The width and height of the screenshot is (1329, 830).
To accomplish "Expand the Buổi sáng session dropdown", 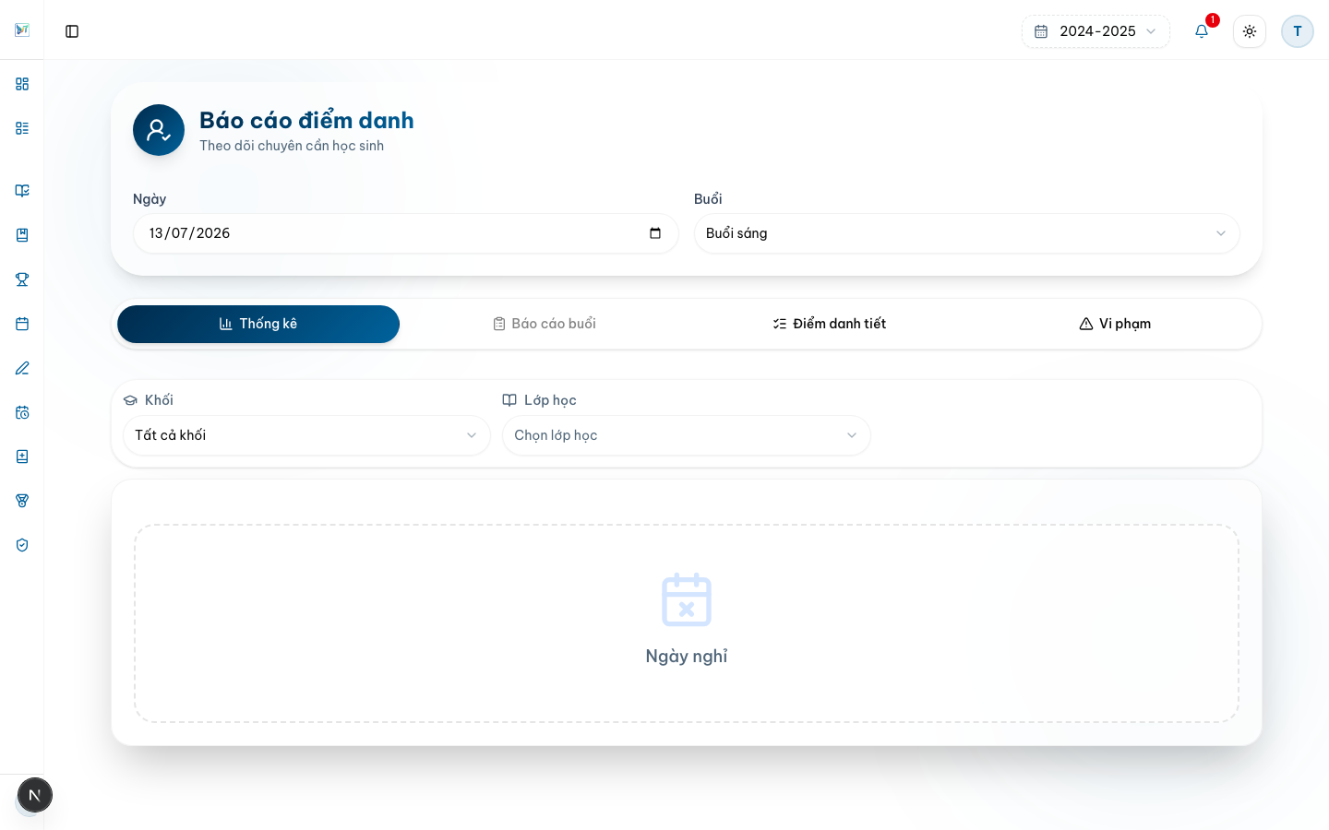I will pyautogui.click(x=966, y=233).
